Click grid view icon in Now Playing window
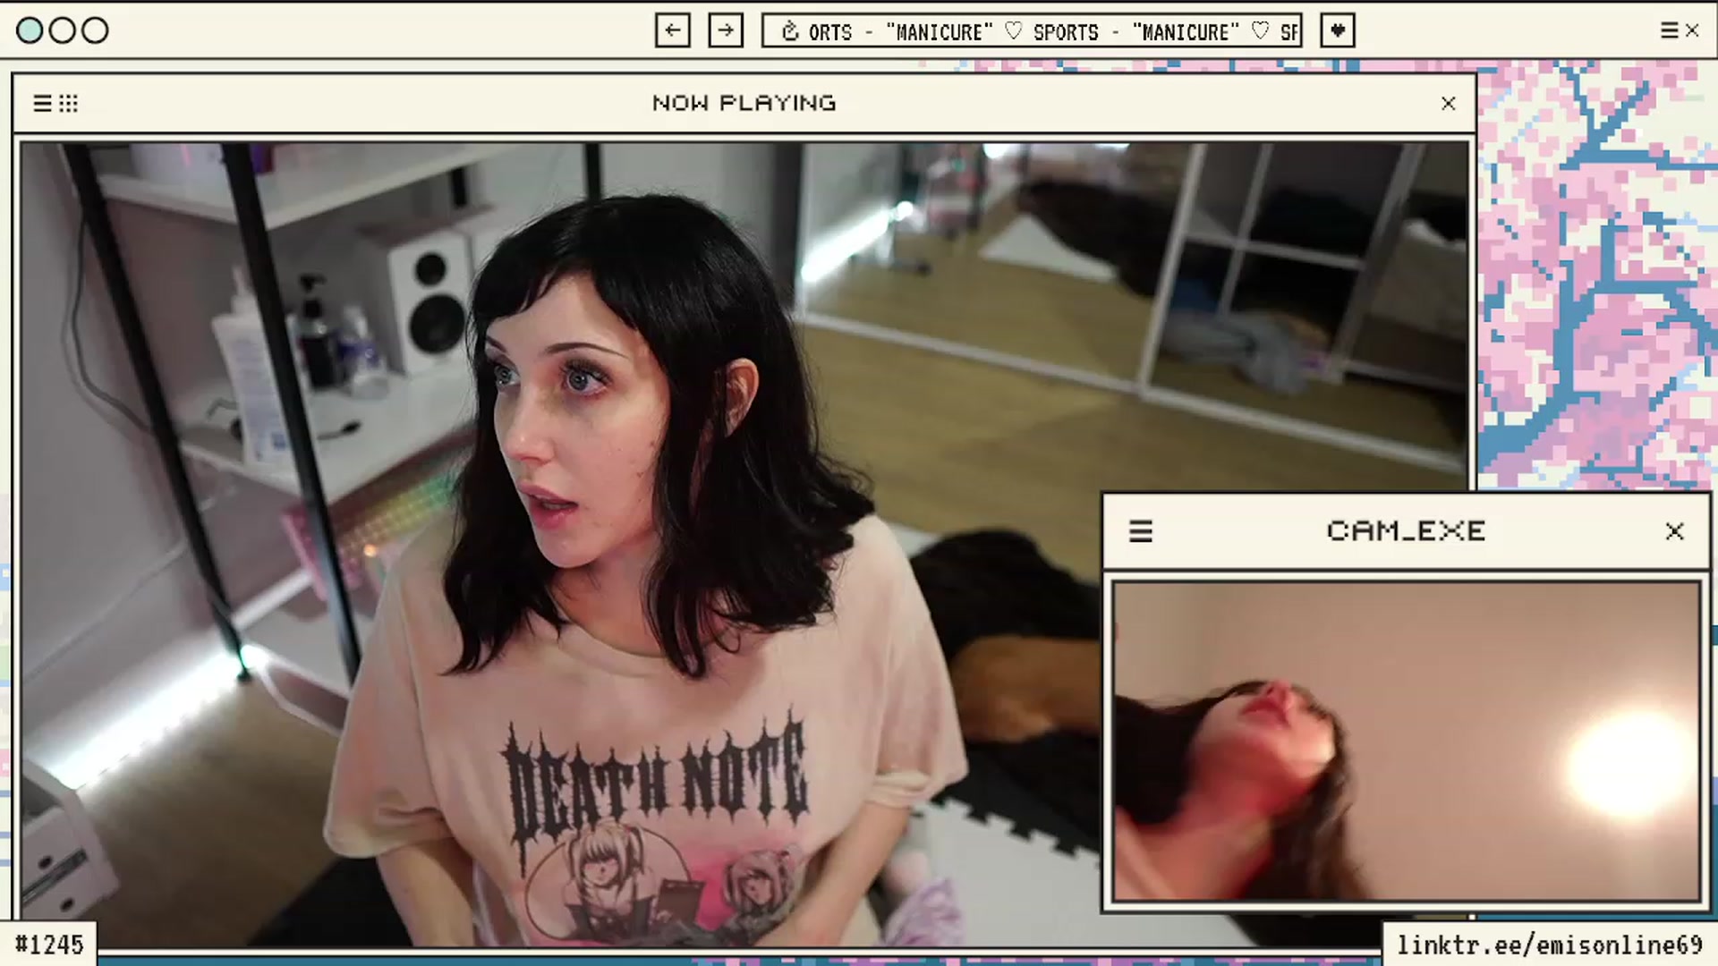 (69, 104)
